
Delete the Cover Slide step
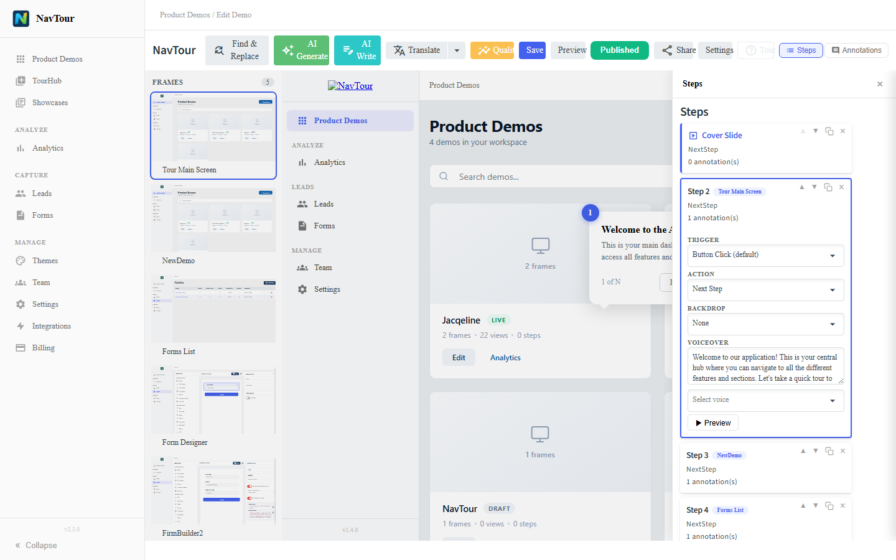[x=843, y=131]
